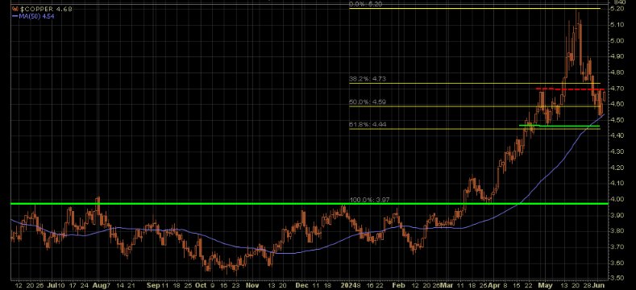Click the small chart icon beside $COPPER
Image resolution: width=636 pixels, height=290 pixels.
(x=15, y=9)
